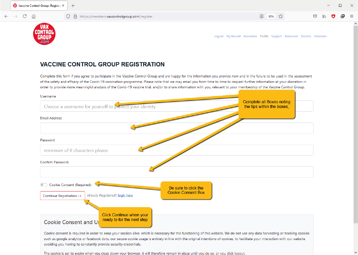Open the Library bookmarks icon
The width and height of the screenshot is (358, 255).
(x=324, y=16)
